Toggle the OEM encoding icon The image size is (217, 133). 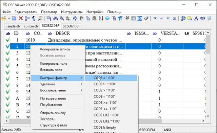203,18
